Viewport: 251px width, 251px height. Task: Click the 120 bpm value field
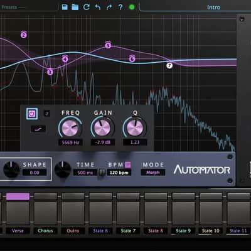tap(119, 173)
